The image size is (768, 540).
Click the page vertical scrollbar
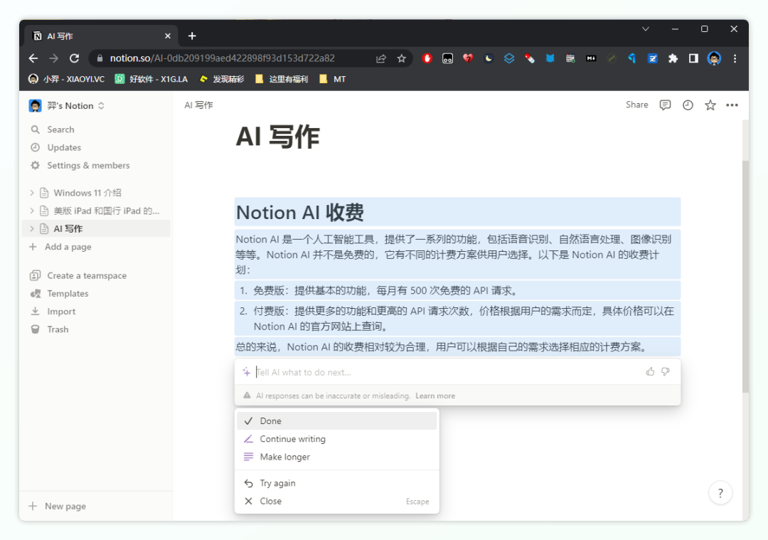[745, 277]
